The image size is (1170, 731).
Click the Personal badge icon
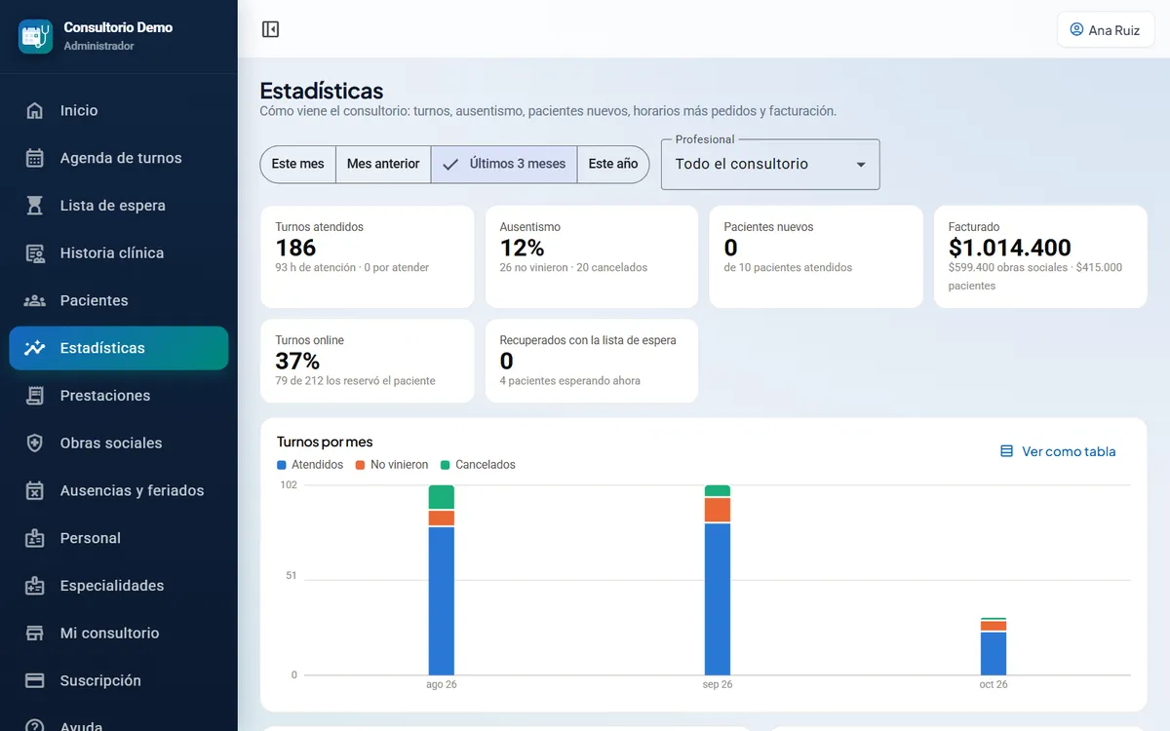click(x=35, y=538)
